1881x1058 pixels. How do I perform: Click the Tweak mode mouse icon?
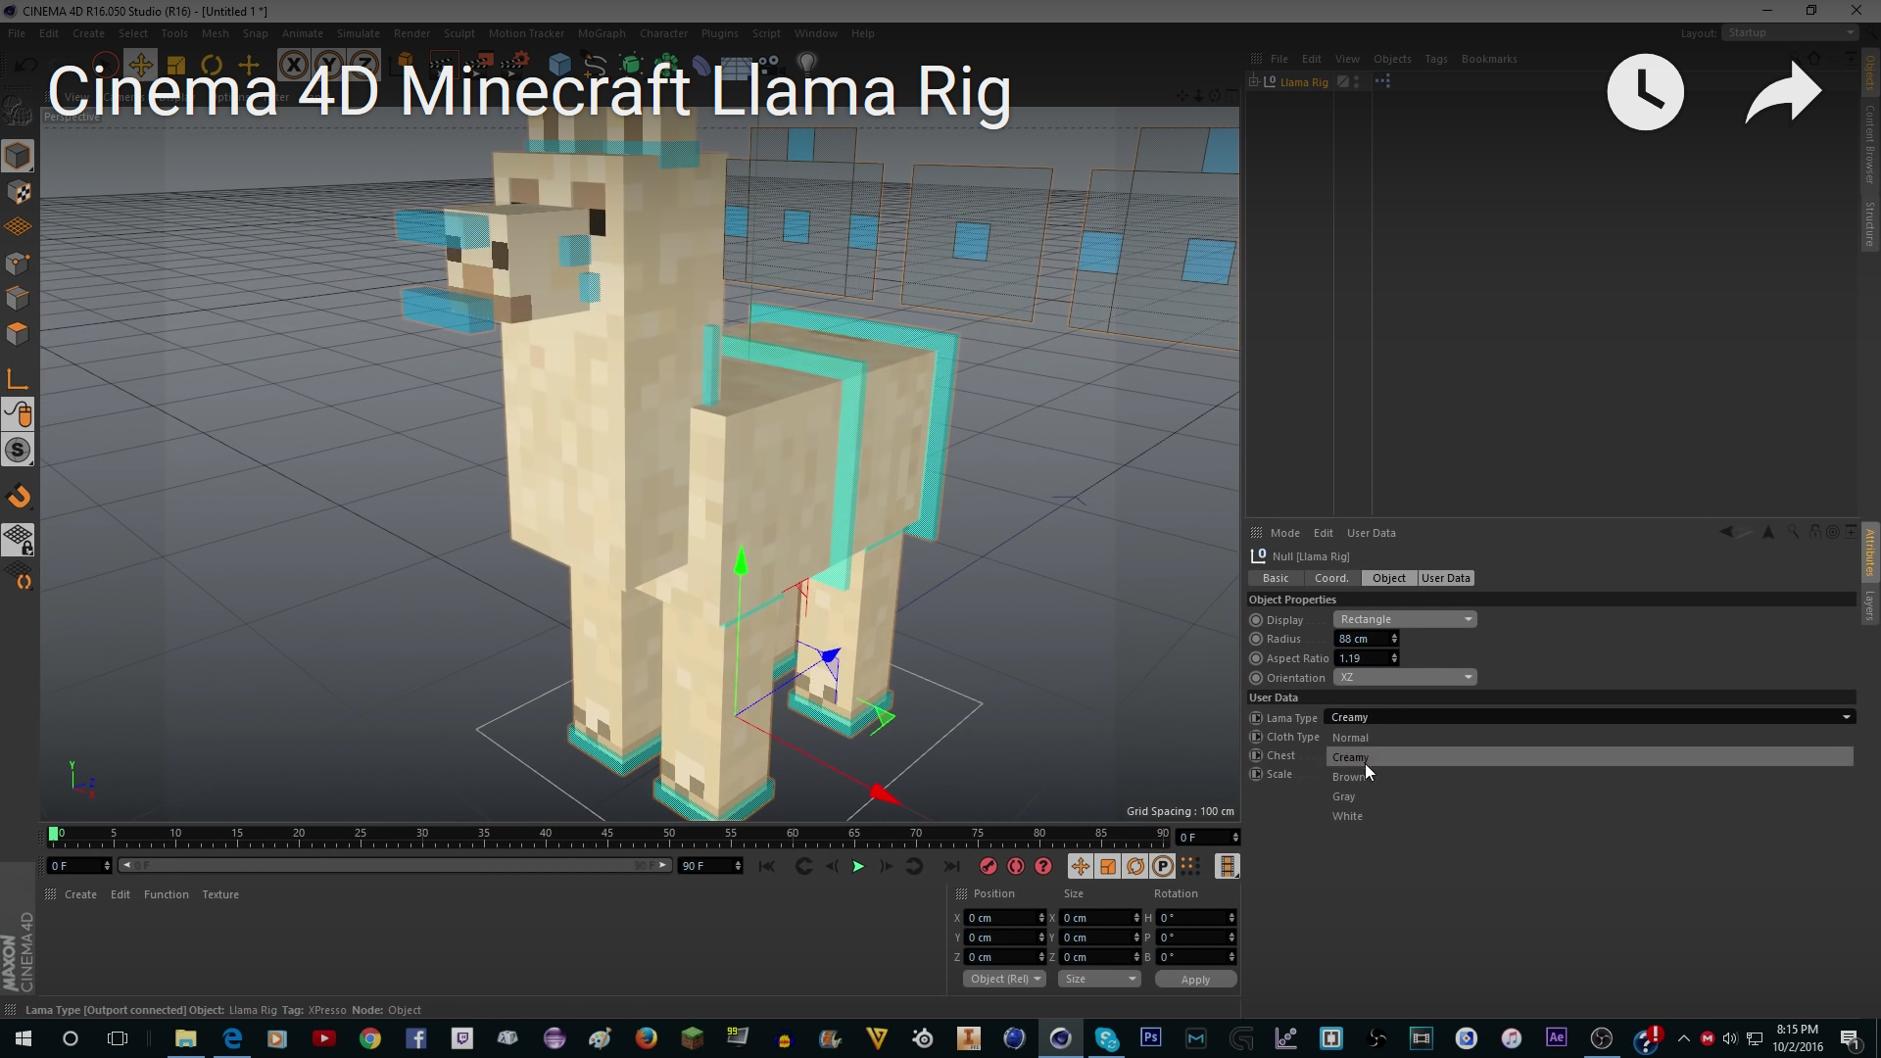tap(18, 414)
